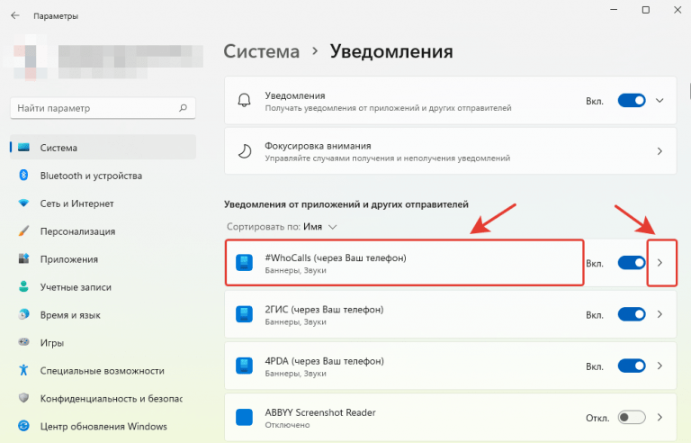
Task: Click the ABBYY Screenshot Reader app icon
Action: (244, 418)
